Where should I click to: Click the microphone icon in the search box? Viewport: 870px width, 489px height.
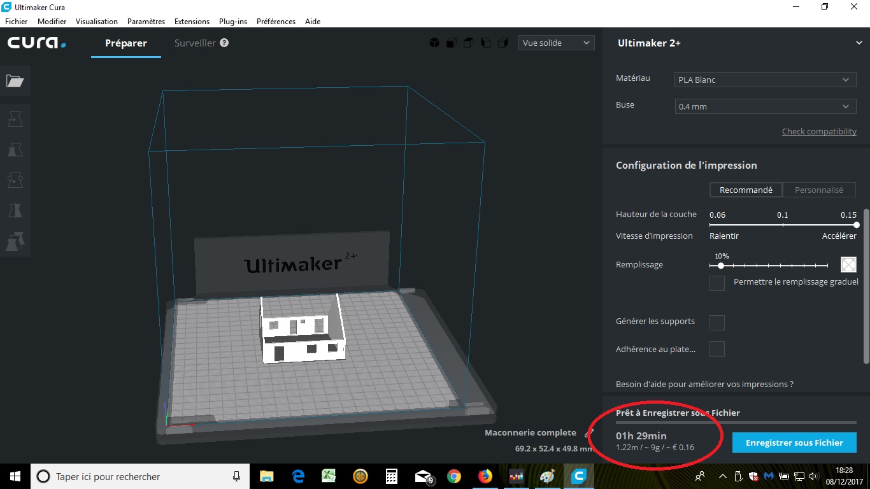(x=236, y=476)
